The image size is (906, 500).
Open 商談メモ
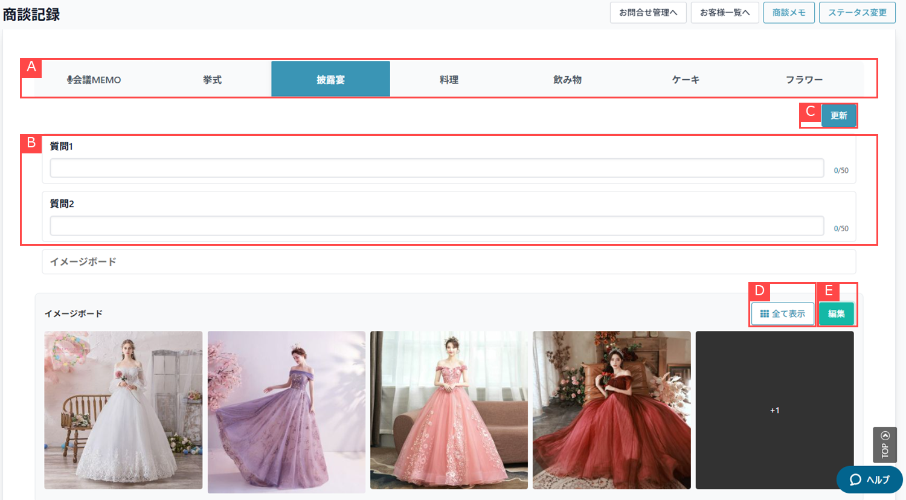tap(789, 13)
